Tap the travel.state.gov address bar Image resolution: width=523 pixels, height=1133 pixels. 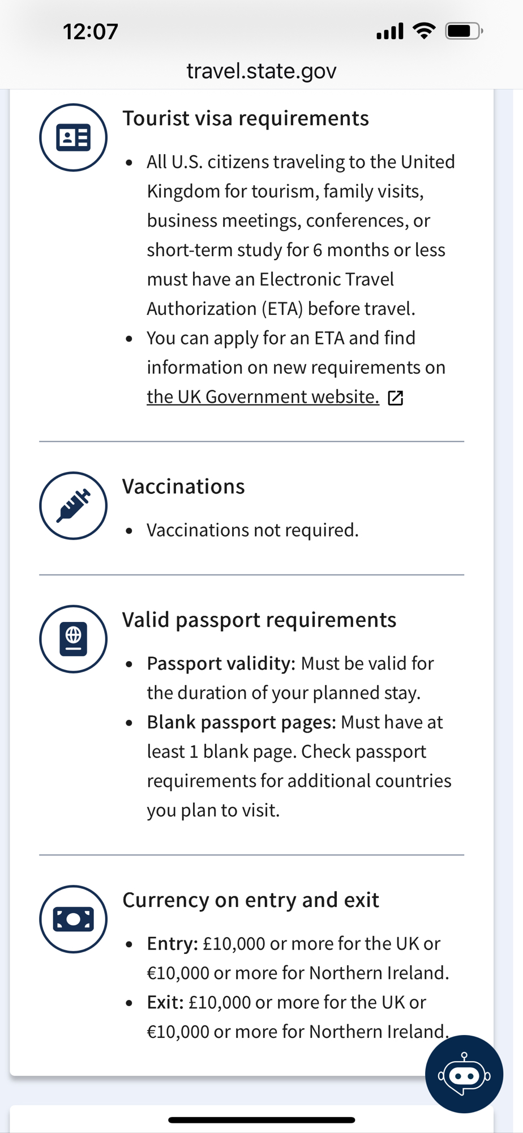(261, 71)
